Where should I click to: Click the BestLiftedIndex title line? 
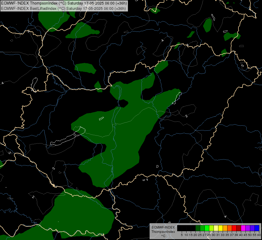63,9
